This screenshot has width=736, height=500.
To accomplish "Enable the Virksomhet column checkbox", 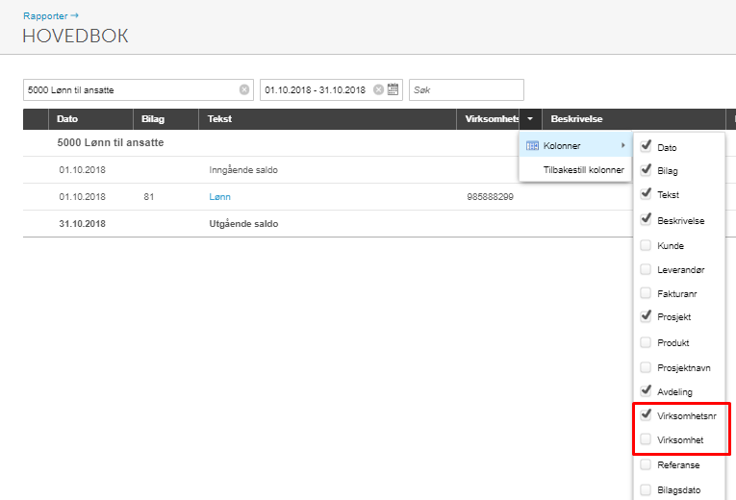I will pos(646,439).
